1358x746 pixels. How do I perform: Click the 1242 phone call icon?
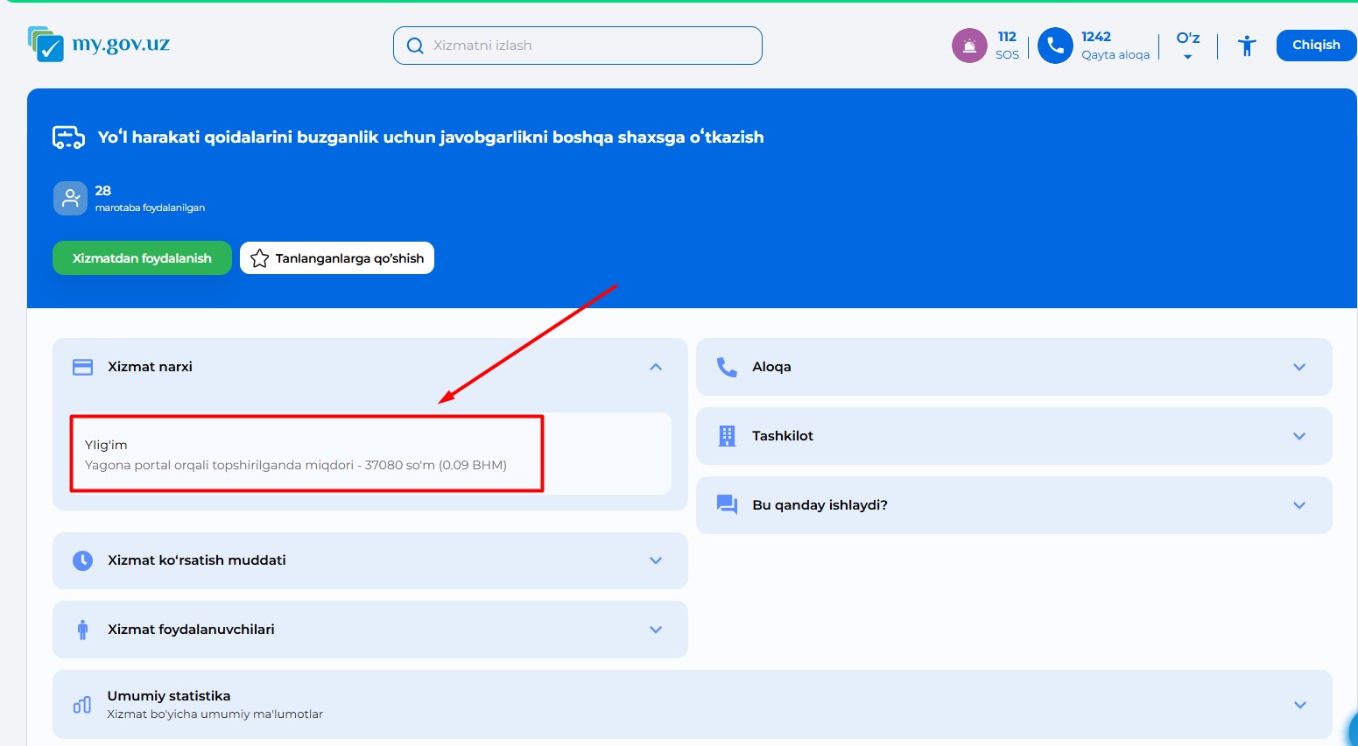pyautogui.click(x=1054, y=46)
